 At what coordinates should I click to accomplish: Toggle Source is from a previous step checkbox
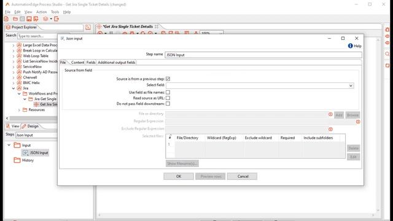tap(168, 79)
